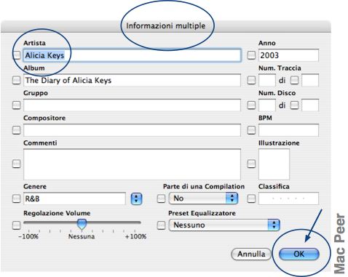Viewport: 348px width, 277px height.
Task: Click the Num. Traccia total field
Action: click(x=310, y=80)
